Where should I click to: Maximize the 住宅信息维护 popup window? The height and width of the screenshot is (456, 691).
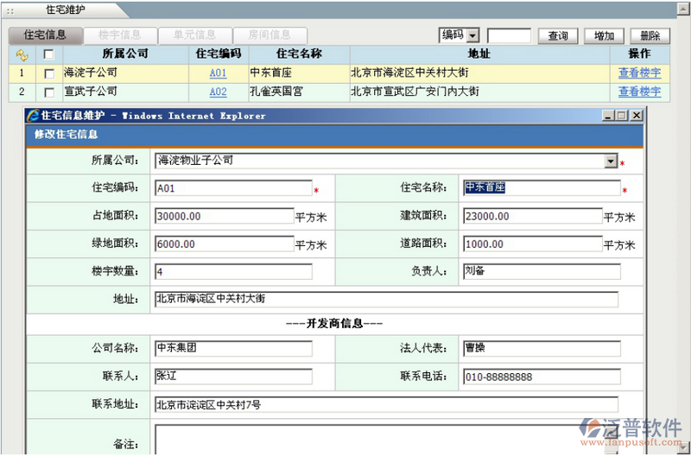click(x=621, y=115)
